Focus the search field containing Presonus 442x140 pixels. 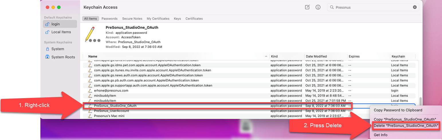tap(373, 7)
